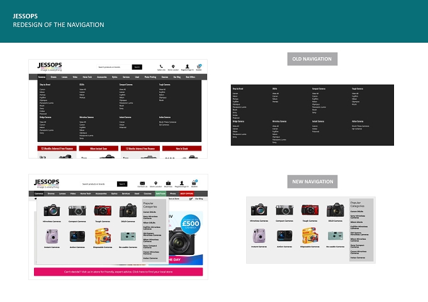This screenshot has height=302, width=428.
Task: Click Mirrorless Cameras thumbnail in right-hand New Navigation panel
Action: (259, 210)
